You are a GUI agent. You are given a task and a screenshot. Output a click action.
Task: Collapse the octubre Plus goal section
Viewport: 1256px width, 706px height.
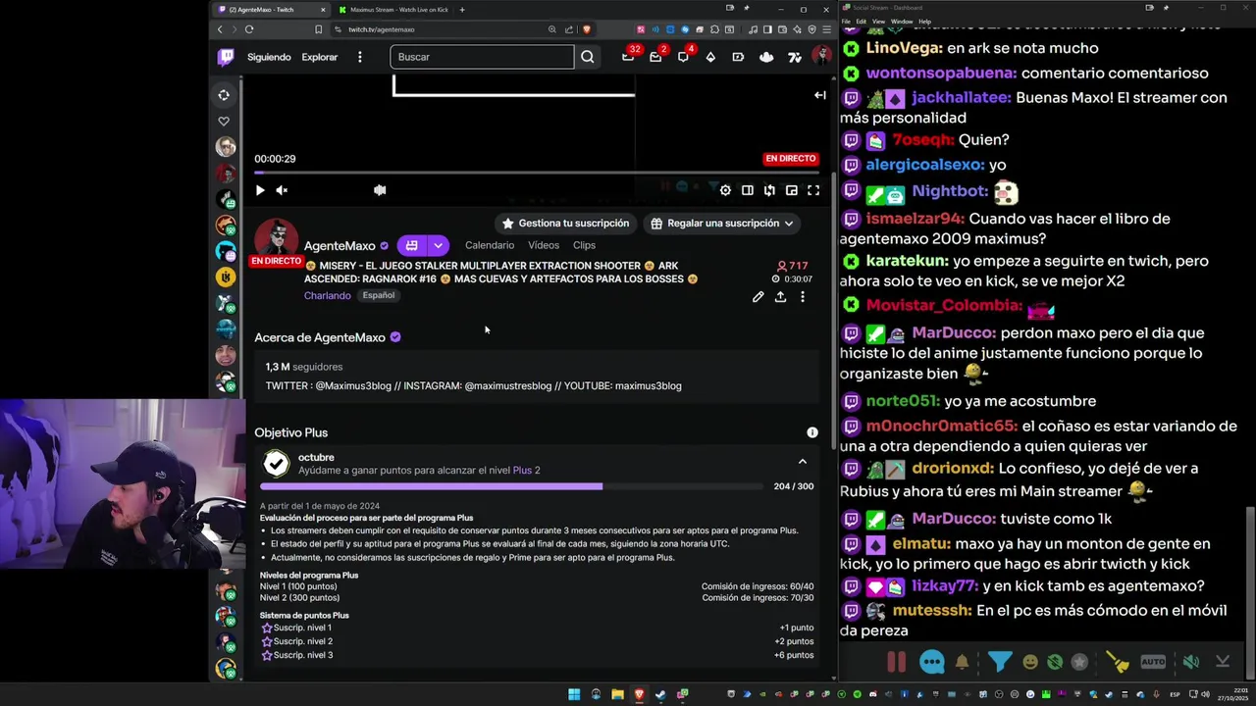tap(802, 462)
